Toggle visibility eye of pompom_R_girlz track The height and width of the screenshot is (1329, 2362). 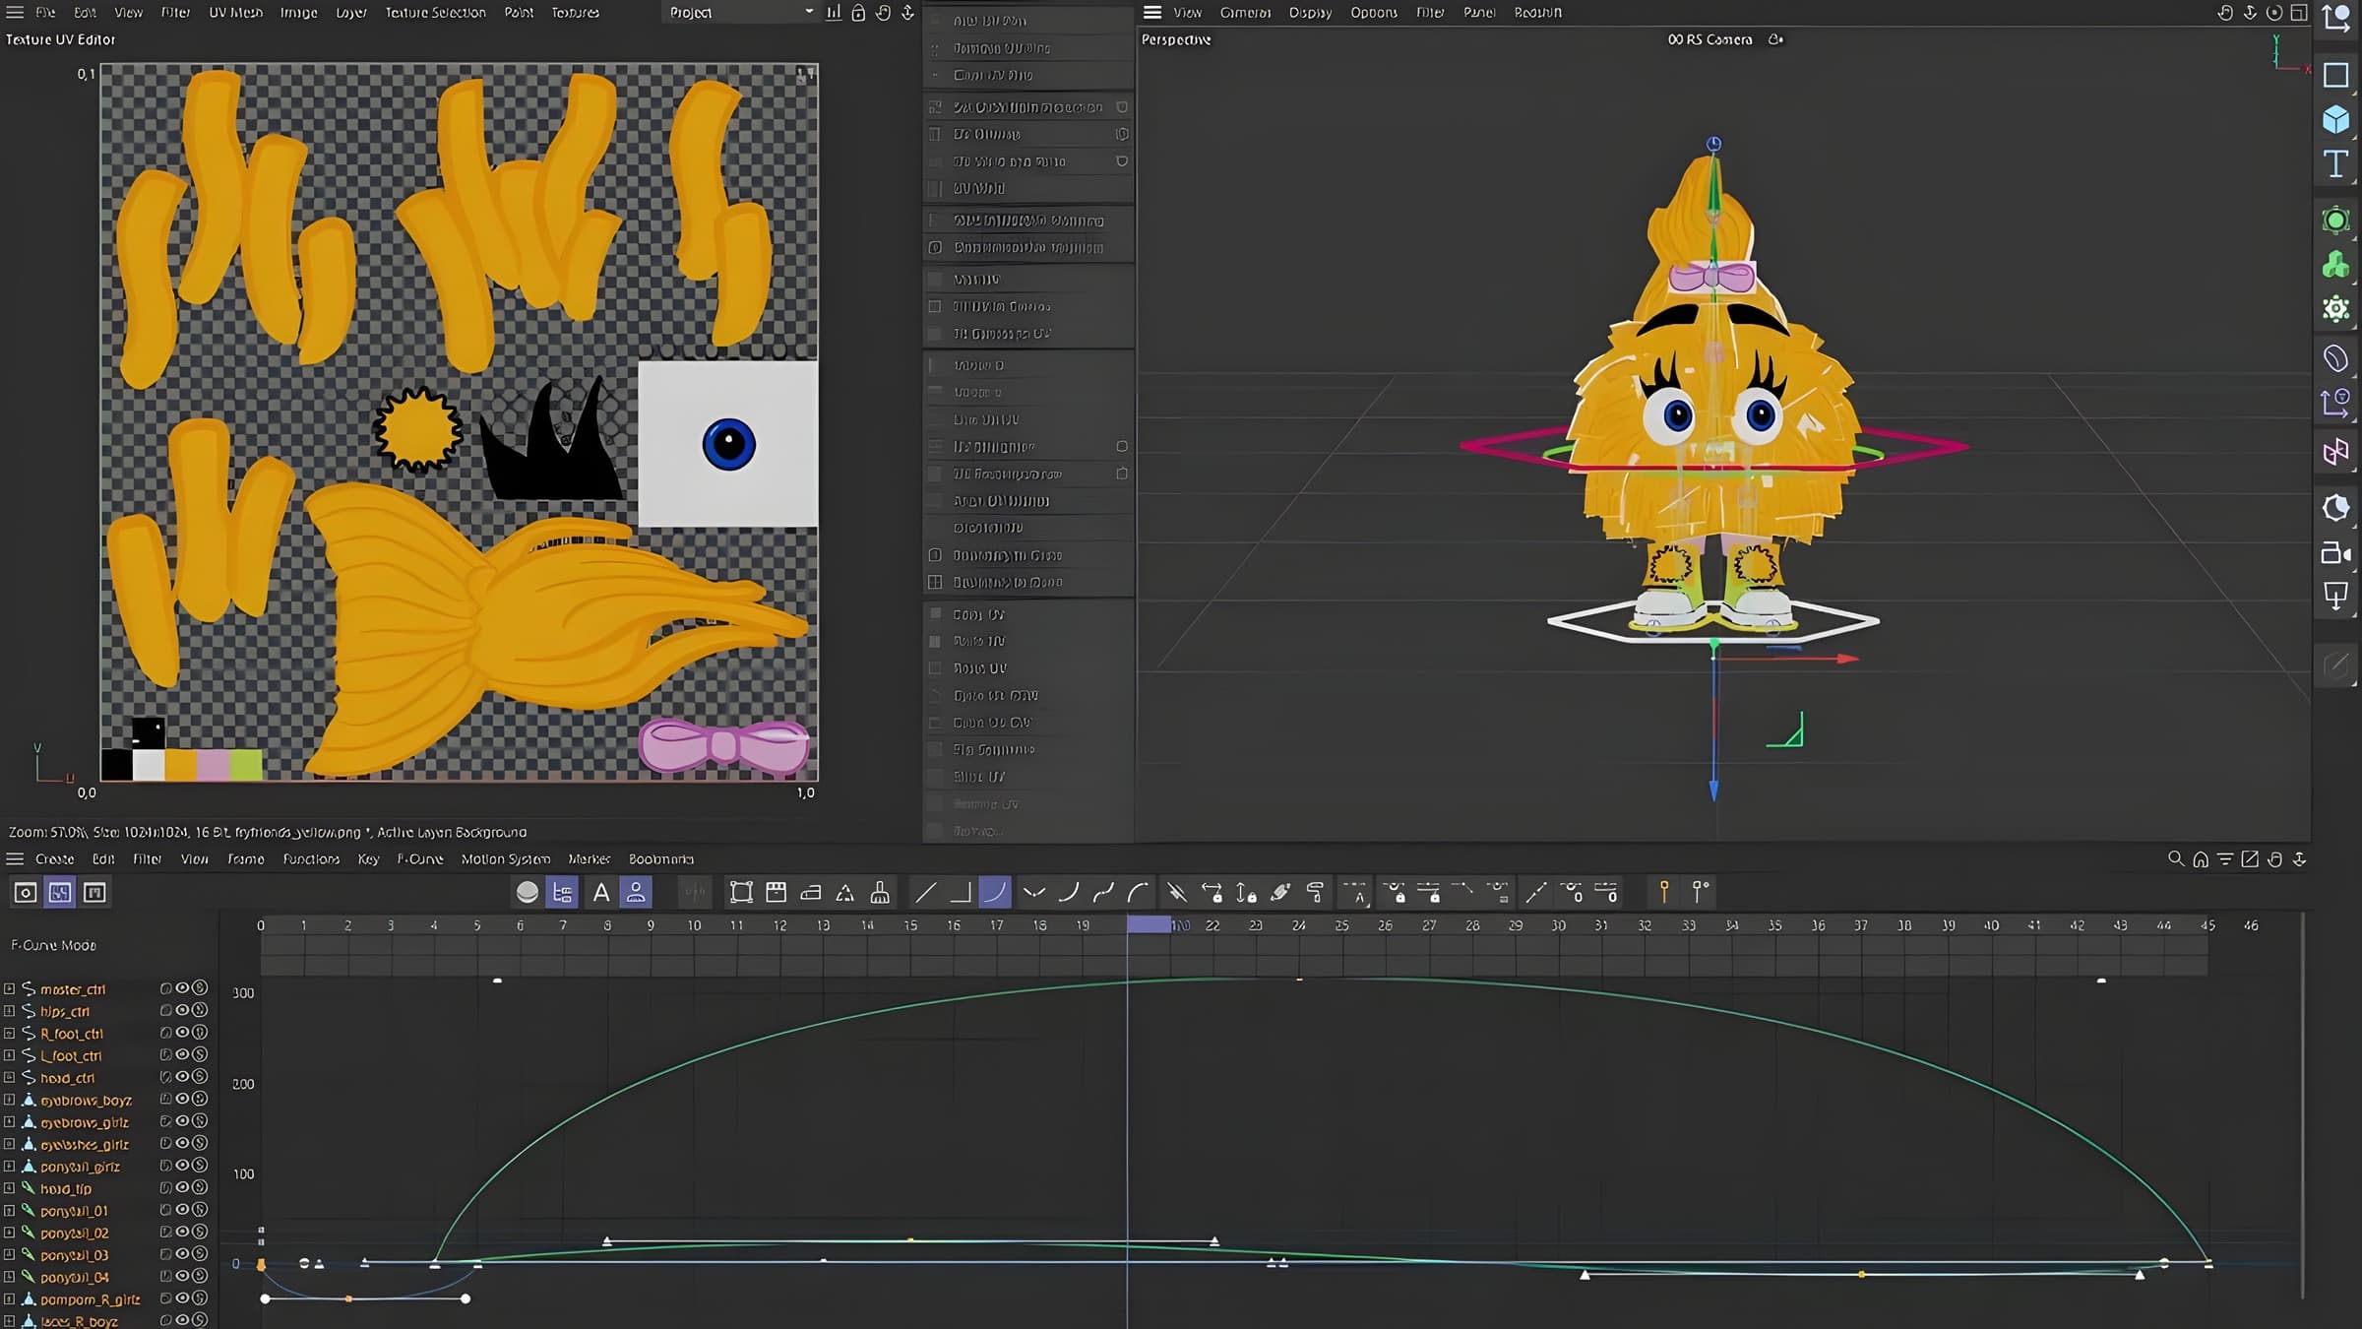coord(182,1298)
